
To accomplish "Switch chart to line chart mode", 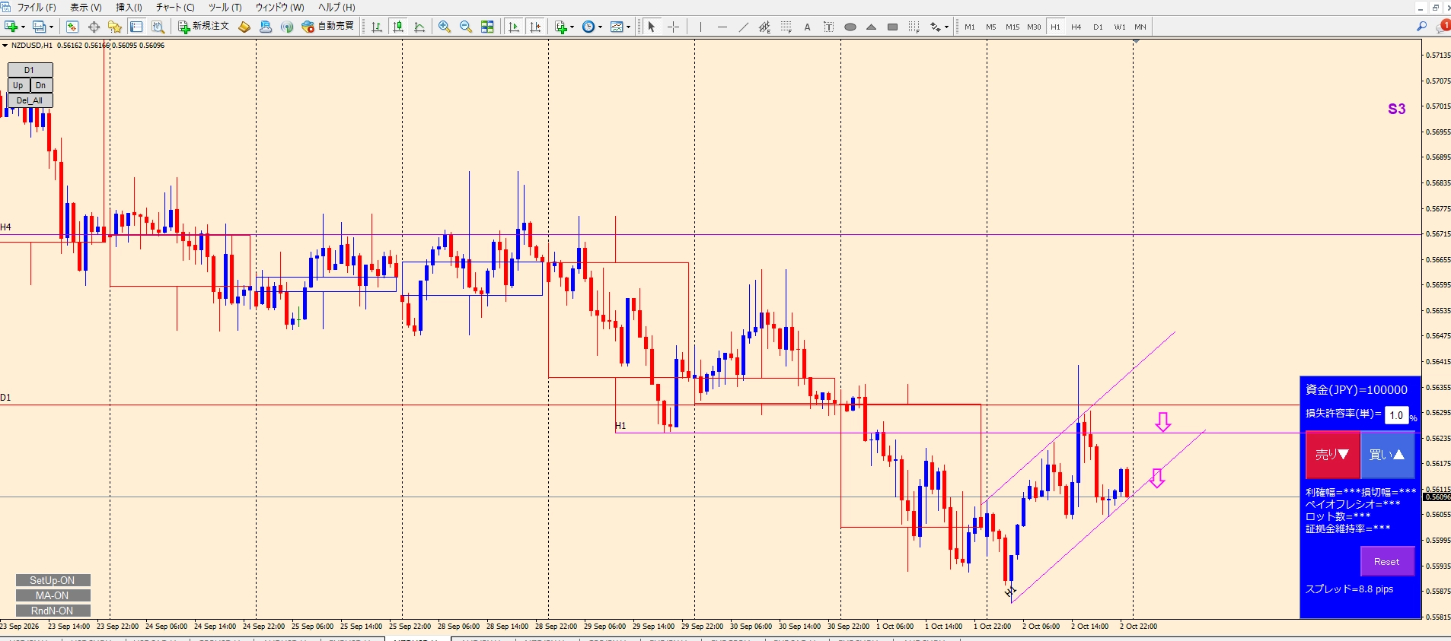I will click(x=419, y=27).
